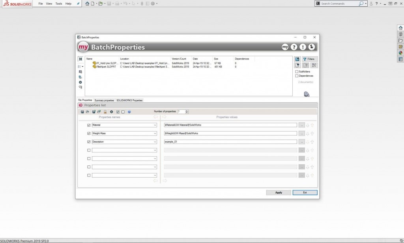Click the New document icon
Image resolution: width=404 pixels, height=243 pixels.
93,4
